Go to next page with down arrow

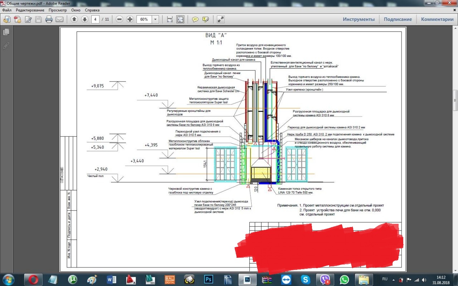pyautogui.click(x=85, y=19)
